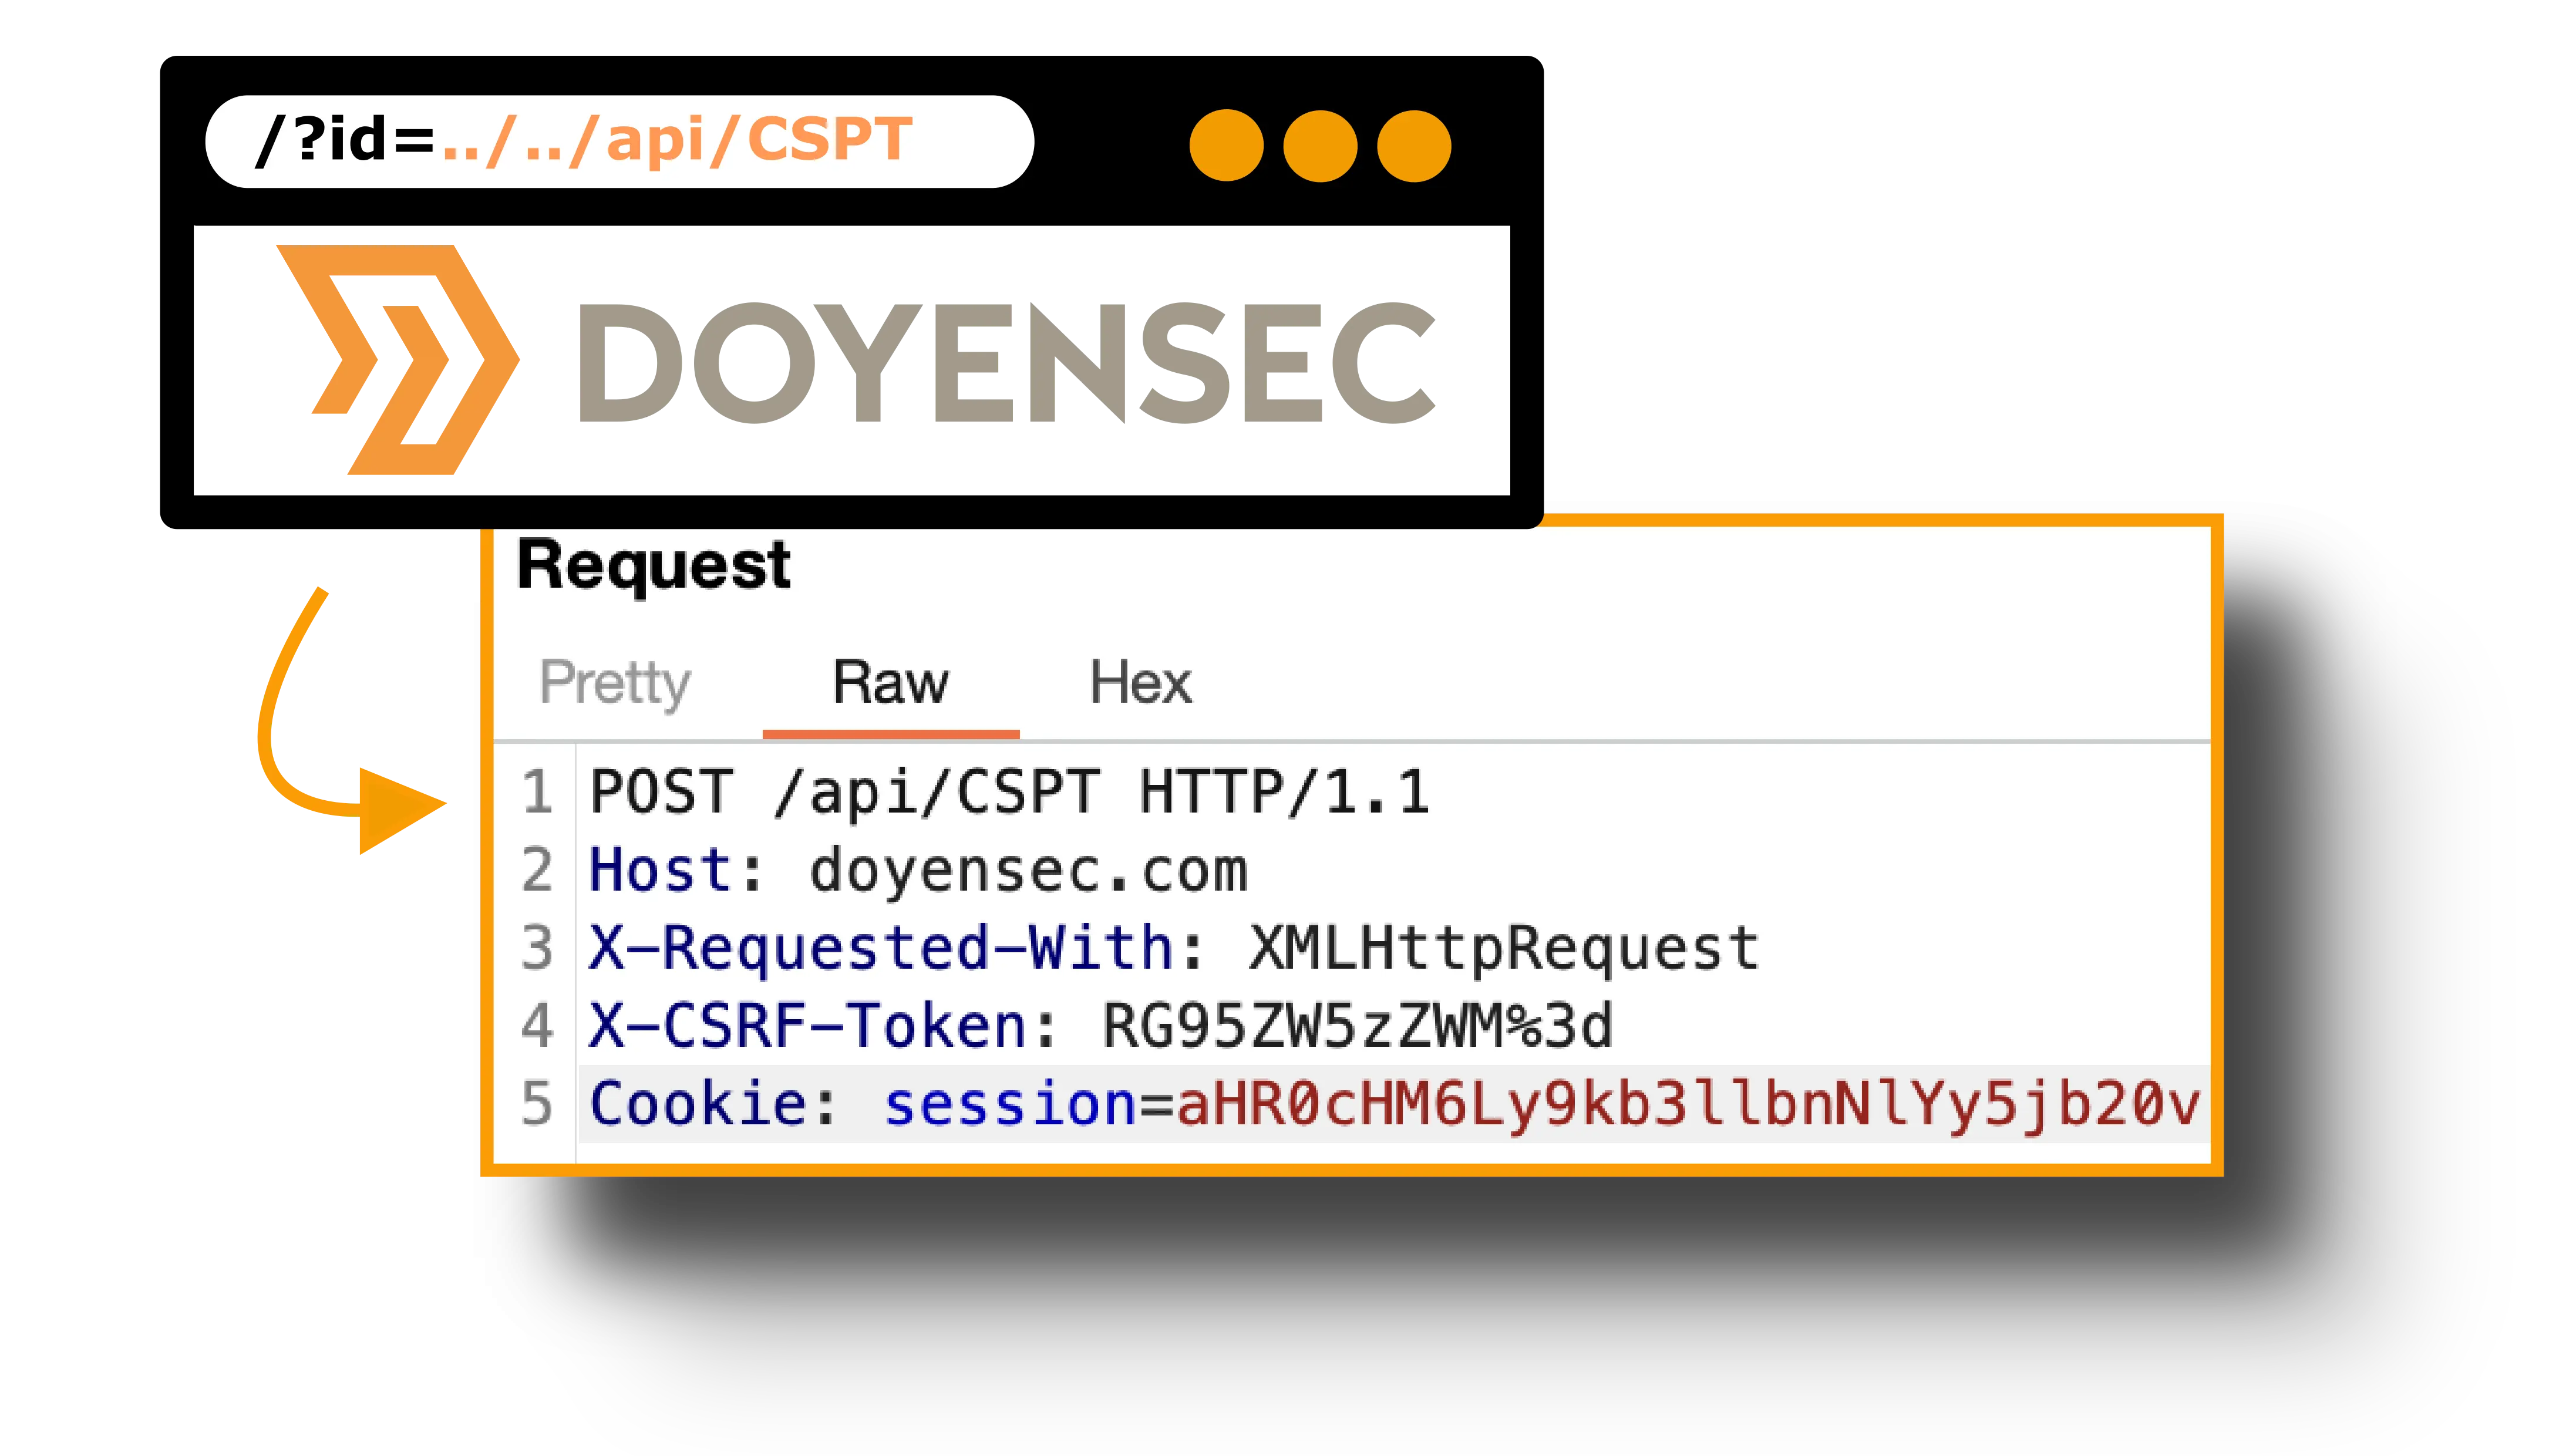Viewport: 2566px width, 1456px height.
Task: Click the X-Requested-With header name
Action: click(x=880, y=948)
